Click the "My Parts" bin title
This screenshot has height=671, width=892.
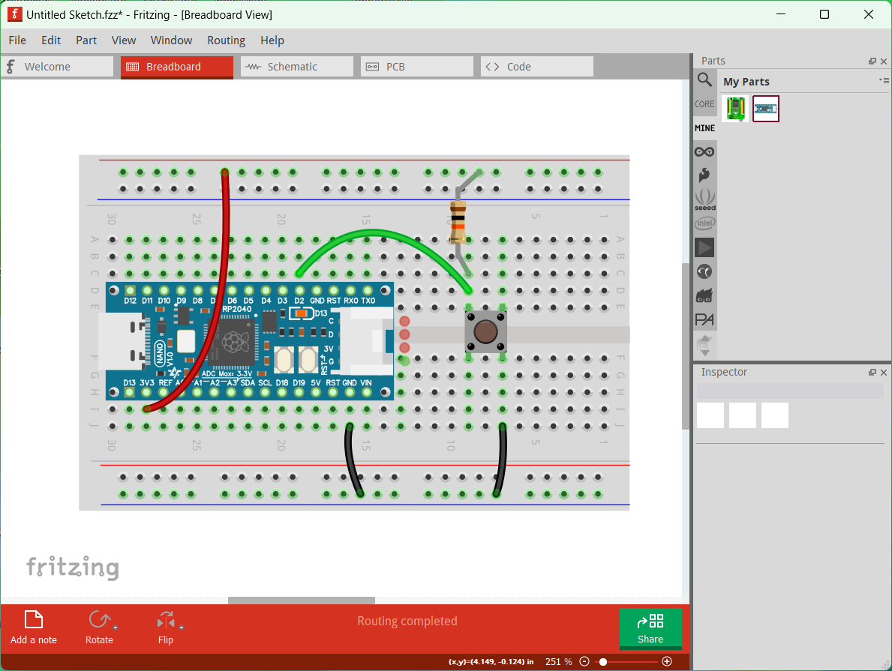point(746,82)
